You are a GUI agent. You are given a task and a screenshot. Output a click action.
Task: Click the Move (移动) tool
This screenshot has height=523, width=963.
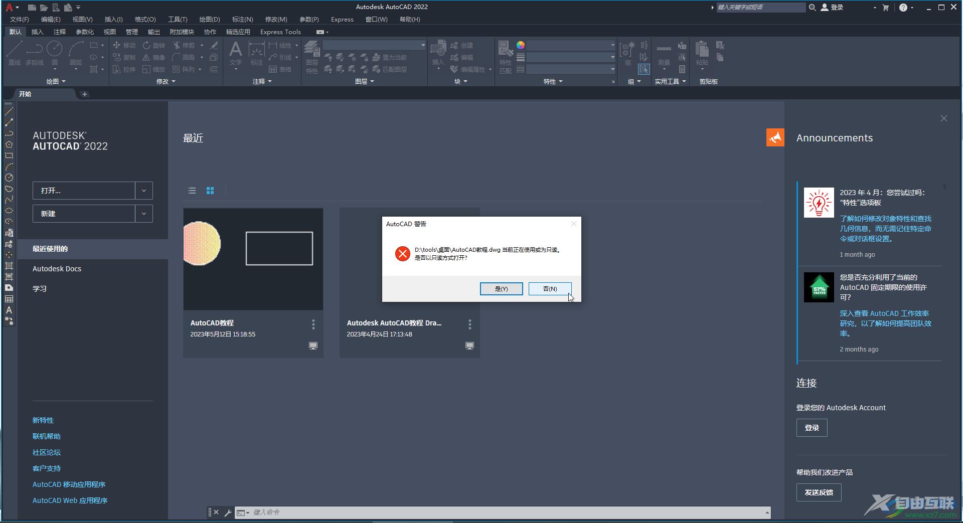pyautogui.click(x=124, y=45)
